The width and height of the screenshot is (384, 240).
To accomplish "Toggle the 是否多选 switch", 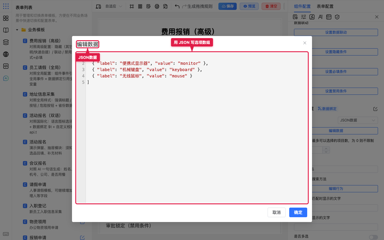I will coord(373,237).
